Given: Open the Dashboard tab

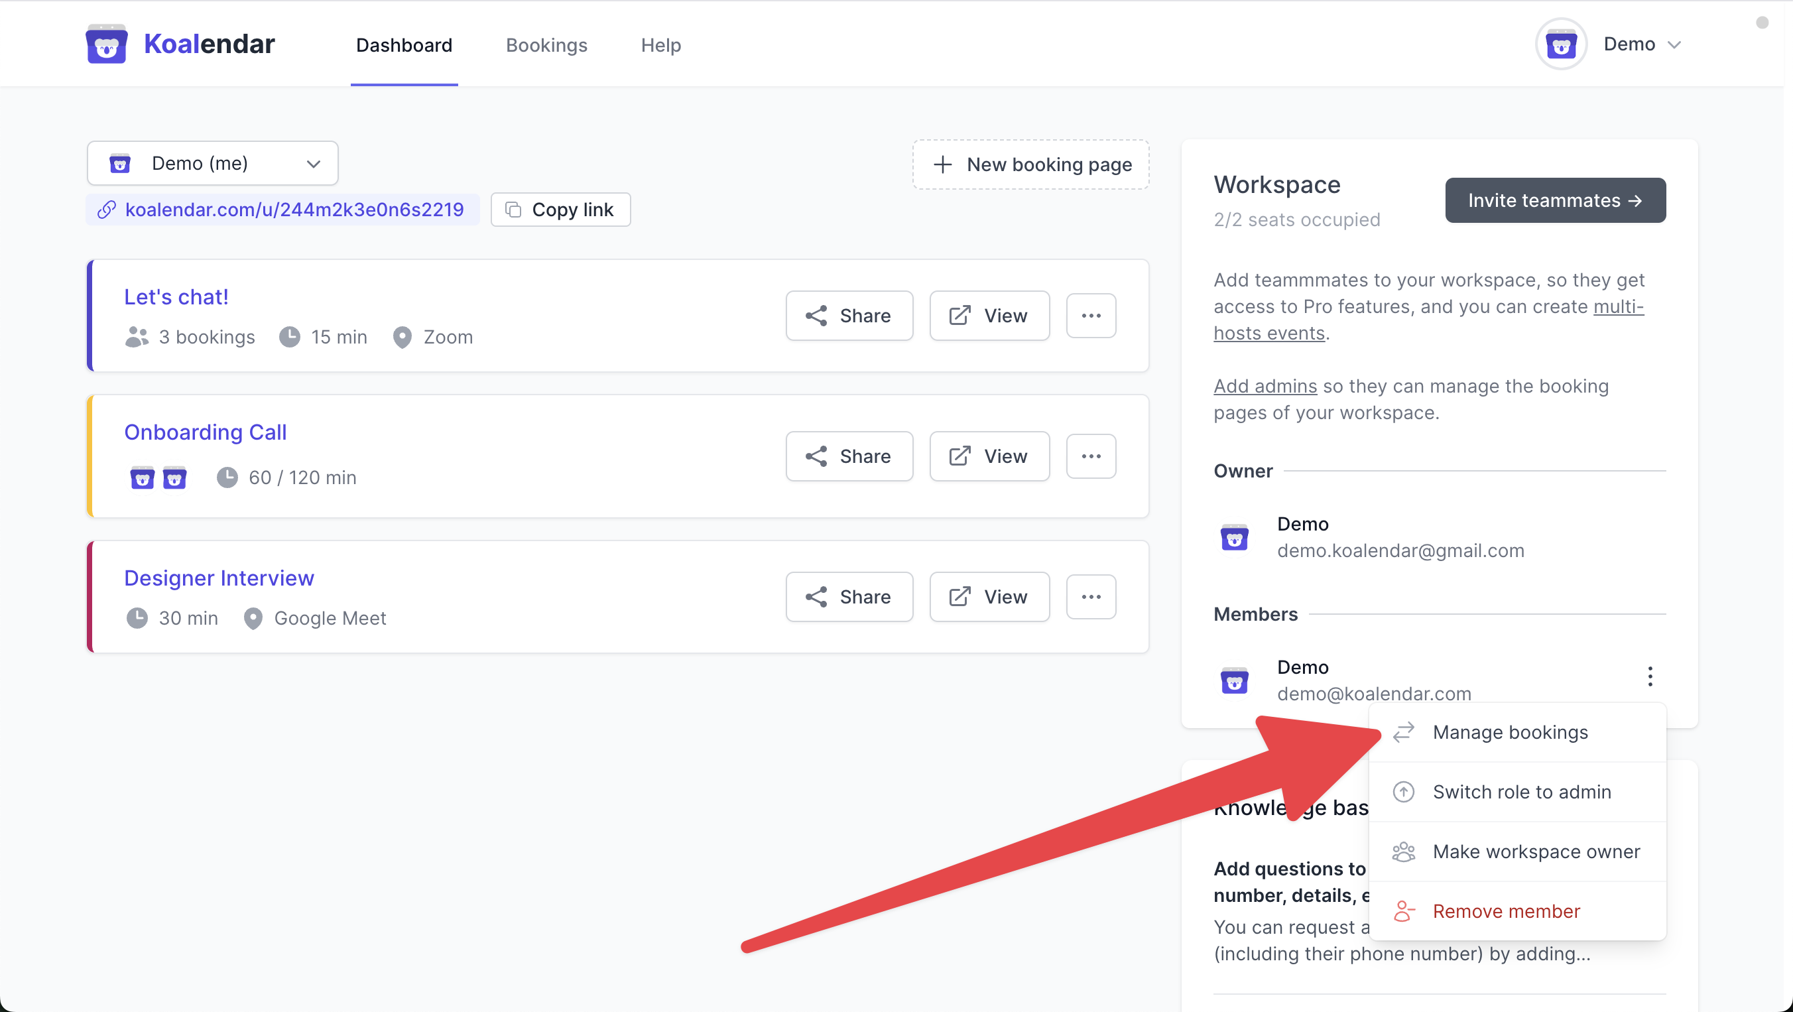Looking at the screenshot, I should pyautogui.click(x=404, y=45).
